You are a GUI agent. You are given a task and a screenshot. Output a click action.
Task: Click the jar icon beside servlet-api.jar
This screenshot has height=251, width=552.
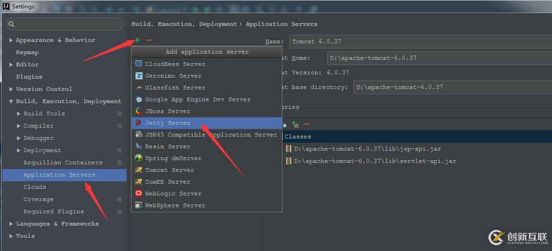pyautogui.click(x=288, y=162)
